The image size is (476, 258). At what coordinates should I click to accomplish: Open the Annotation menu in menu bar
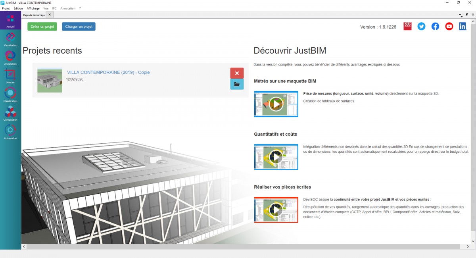pos(68,8)
